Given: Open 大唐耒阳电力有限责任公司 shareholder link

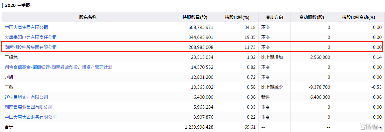Looking at the screenshot, I should (31, 37).
